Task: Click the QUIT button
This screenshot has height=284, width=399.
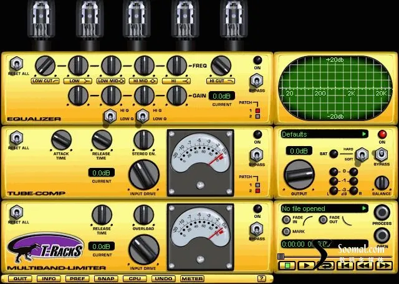Action: (x=20, y=278)
